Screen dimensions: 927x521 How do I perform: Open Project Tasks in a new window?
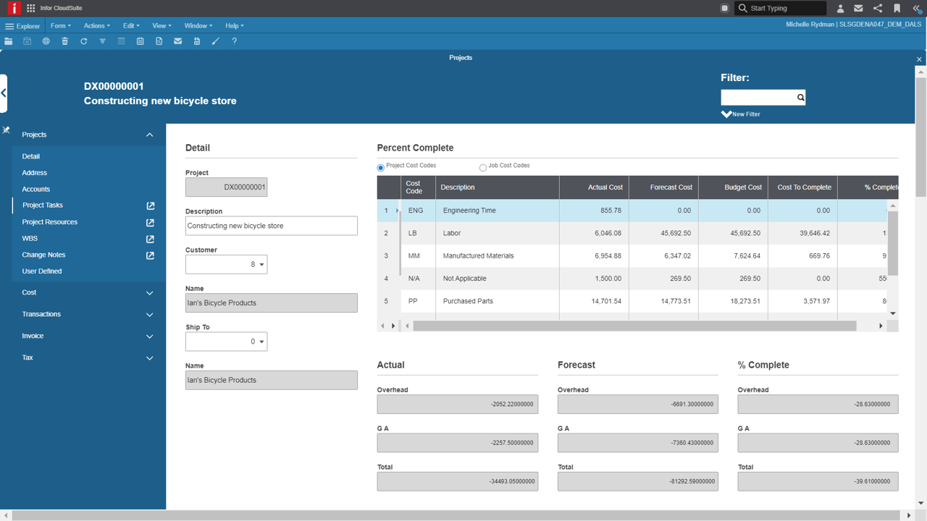(x=150, y=206)
